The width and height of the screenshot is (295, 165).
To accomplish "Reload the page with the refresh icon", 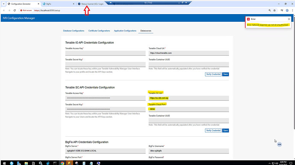I will pyautogui.click(x=15, y=11).
